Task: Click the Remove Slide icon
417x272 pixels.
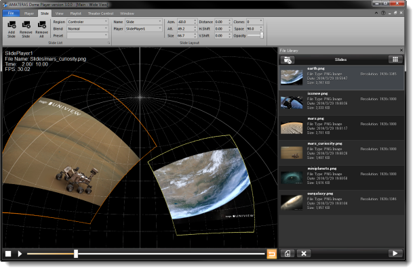Action: click(x=26, y=25)
